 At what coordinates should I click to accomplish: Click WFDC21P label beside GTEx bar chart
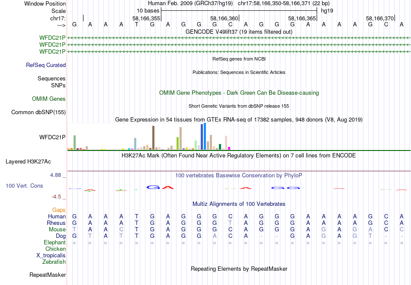[x=52, y=137]
